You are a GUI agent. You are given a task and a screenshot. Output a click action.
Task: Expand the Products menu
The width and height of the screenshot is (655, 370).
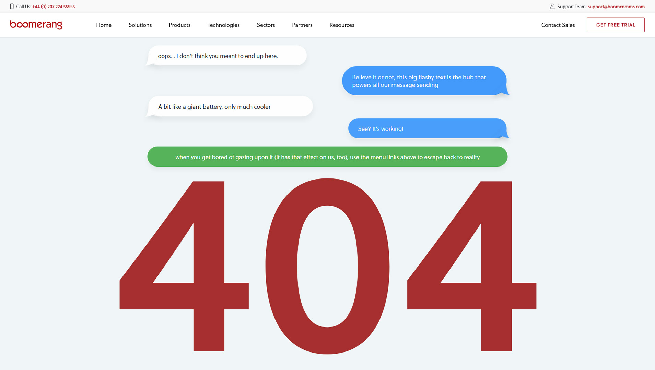coord(179,25)
